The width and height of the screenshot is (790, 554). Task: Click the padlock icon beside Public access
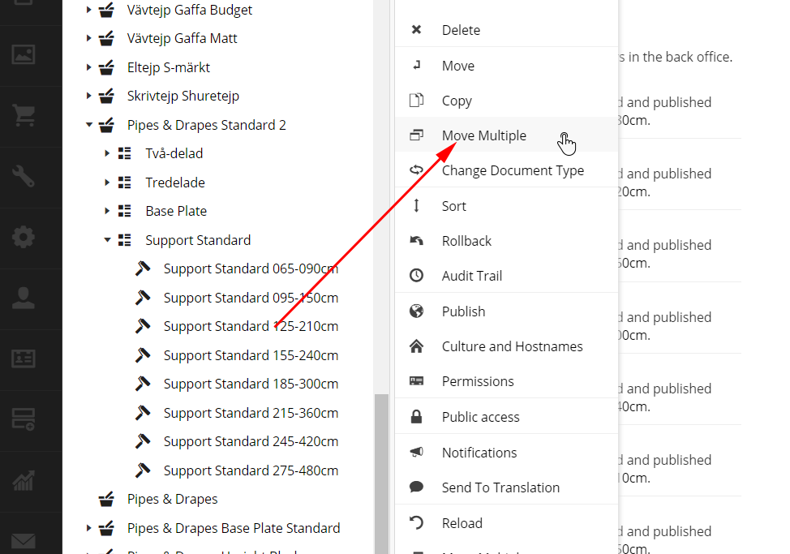(x=416, y=416)
